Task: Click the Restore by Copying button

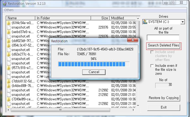Action: pos(163,98)
